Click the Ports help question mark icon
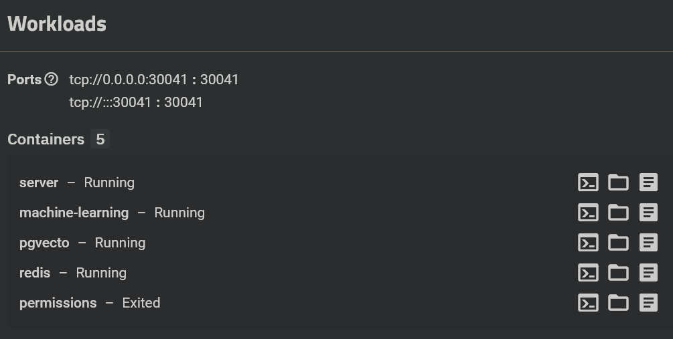 52,80
